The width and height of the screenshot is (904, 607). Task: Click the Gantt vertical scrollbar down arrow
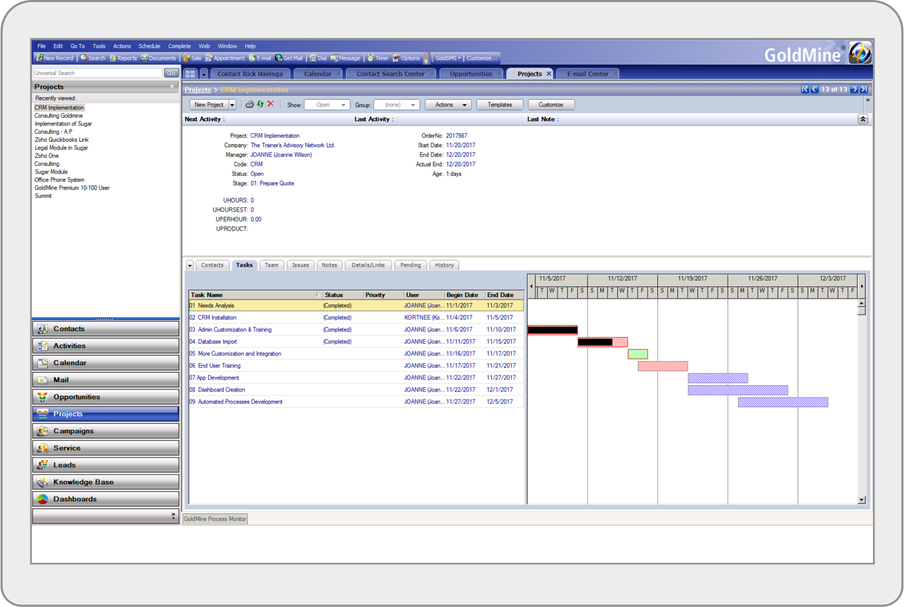(862, 500)
